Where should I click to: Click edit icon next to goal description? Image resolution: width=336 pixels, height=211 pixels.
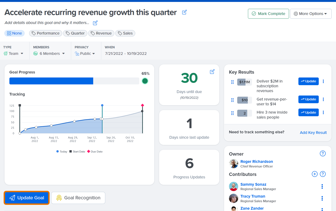tap(95, 23)
